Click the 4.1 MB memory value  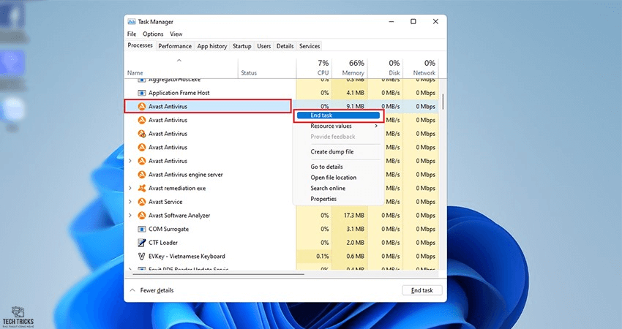coord(355,93)
